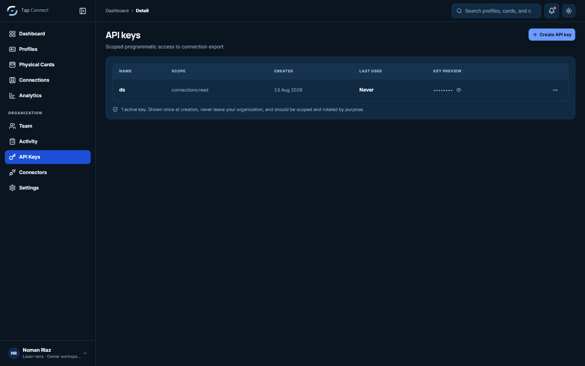View the Activity log
585x366 pixels.
48,142
